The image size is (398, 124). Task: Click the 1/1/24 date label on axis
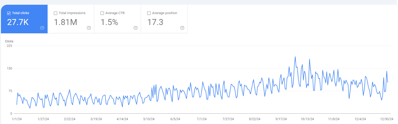tap(17, 119)
